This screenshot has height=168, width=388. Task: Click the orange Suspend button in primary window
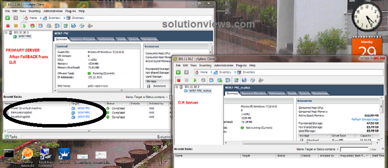pos(16,26)
